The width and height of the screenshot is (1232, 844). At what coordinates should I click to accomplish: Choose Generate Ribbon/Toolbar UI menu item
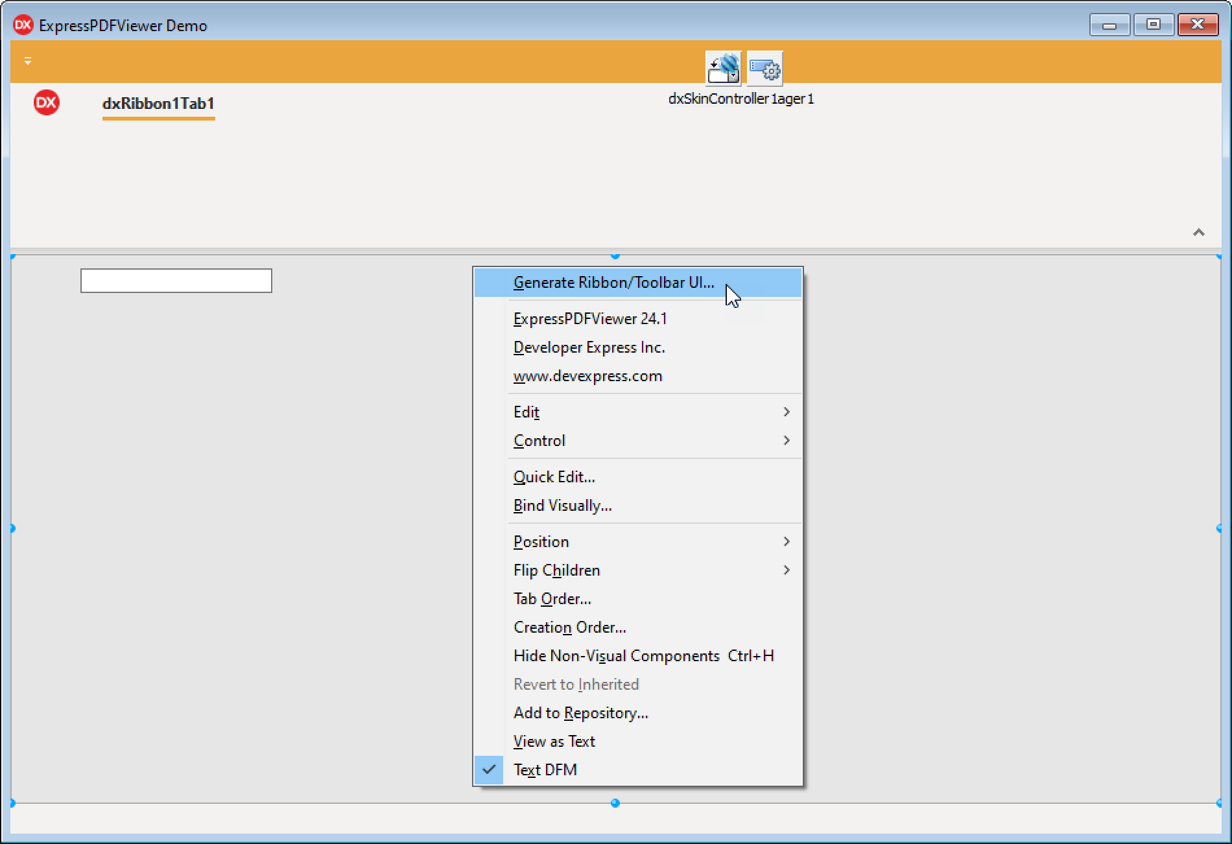(x=613, y=283)
